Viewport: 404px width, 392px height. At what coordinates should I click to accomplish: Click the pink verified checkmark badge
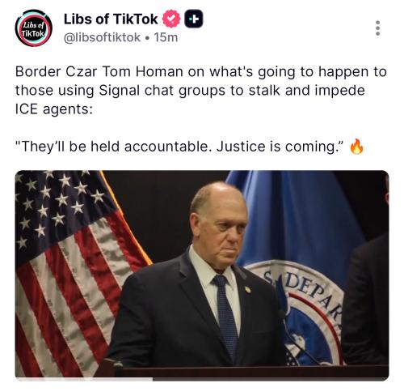point(171,19)
